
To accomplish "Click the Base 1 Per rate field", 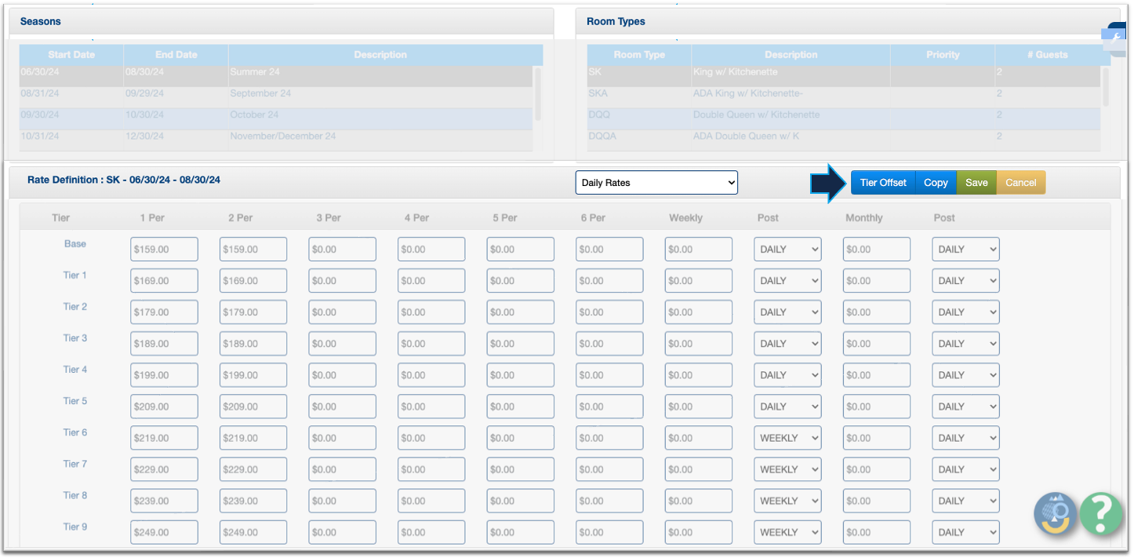I will (164, 250).
